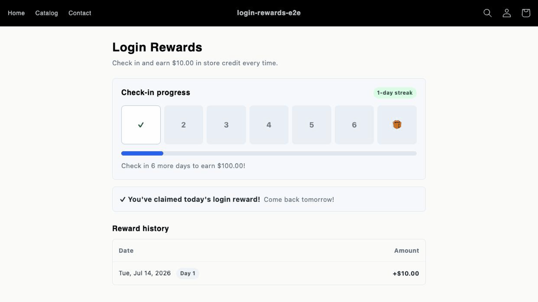The image size is (538, 302).
Task: Click the checkmark beside claimed reward message
Action: 123,199
